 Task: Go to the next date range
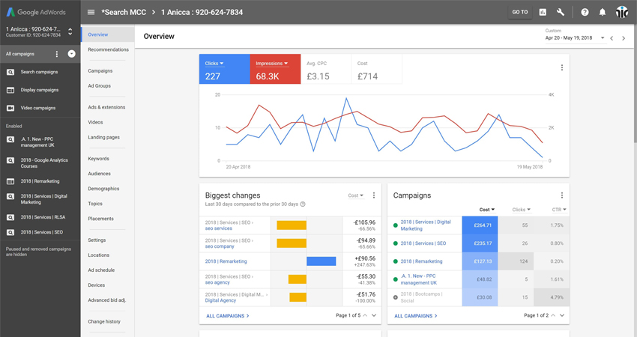coord(624,38)
